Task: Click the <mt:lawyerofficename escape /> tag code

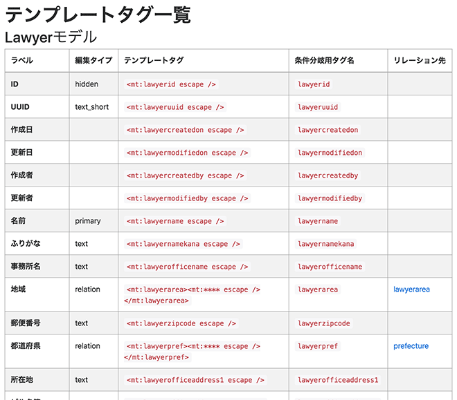Action: pyautogui.click(x=187, y=267)
